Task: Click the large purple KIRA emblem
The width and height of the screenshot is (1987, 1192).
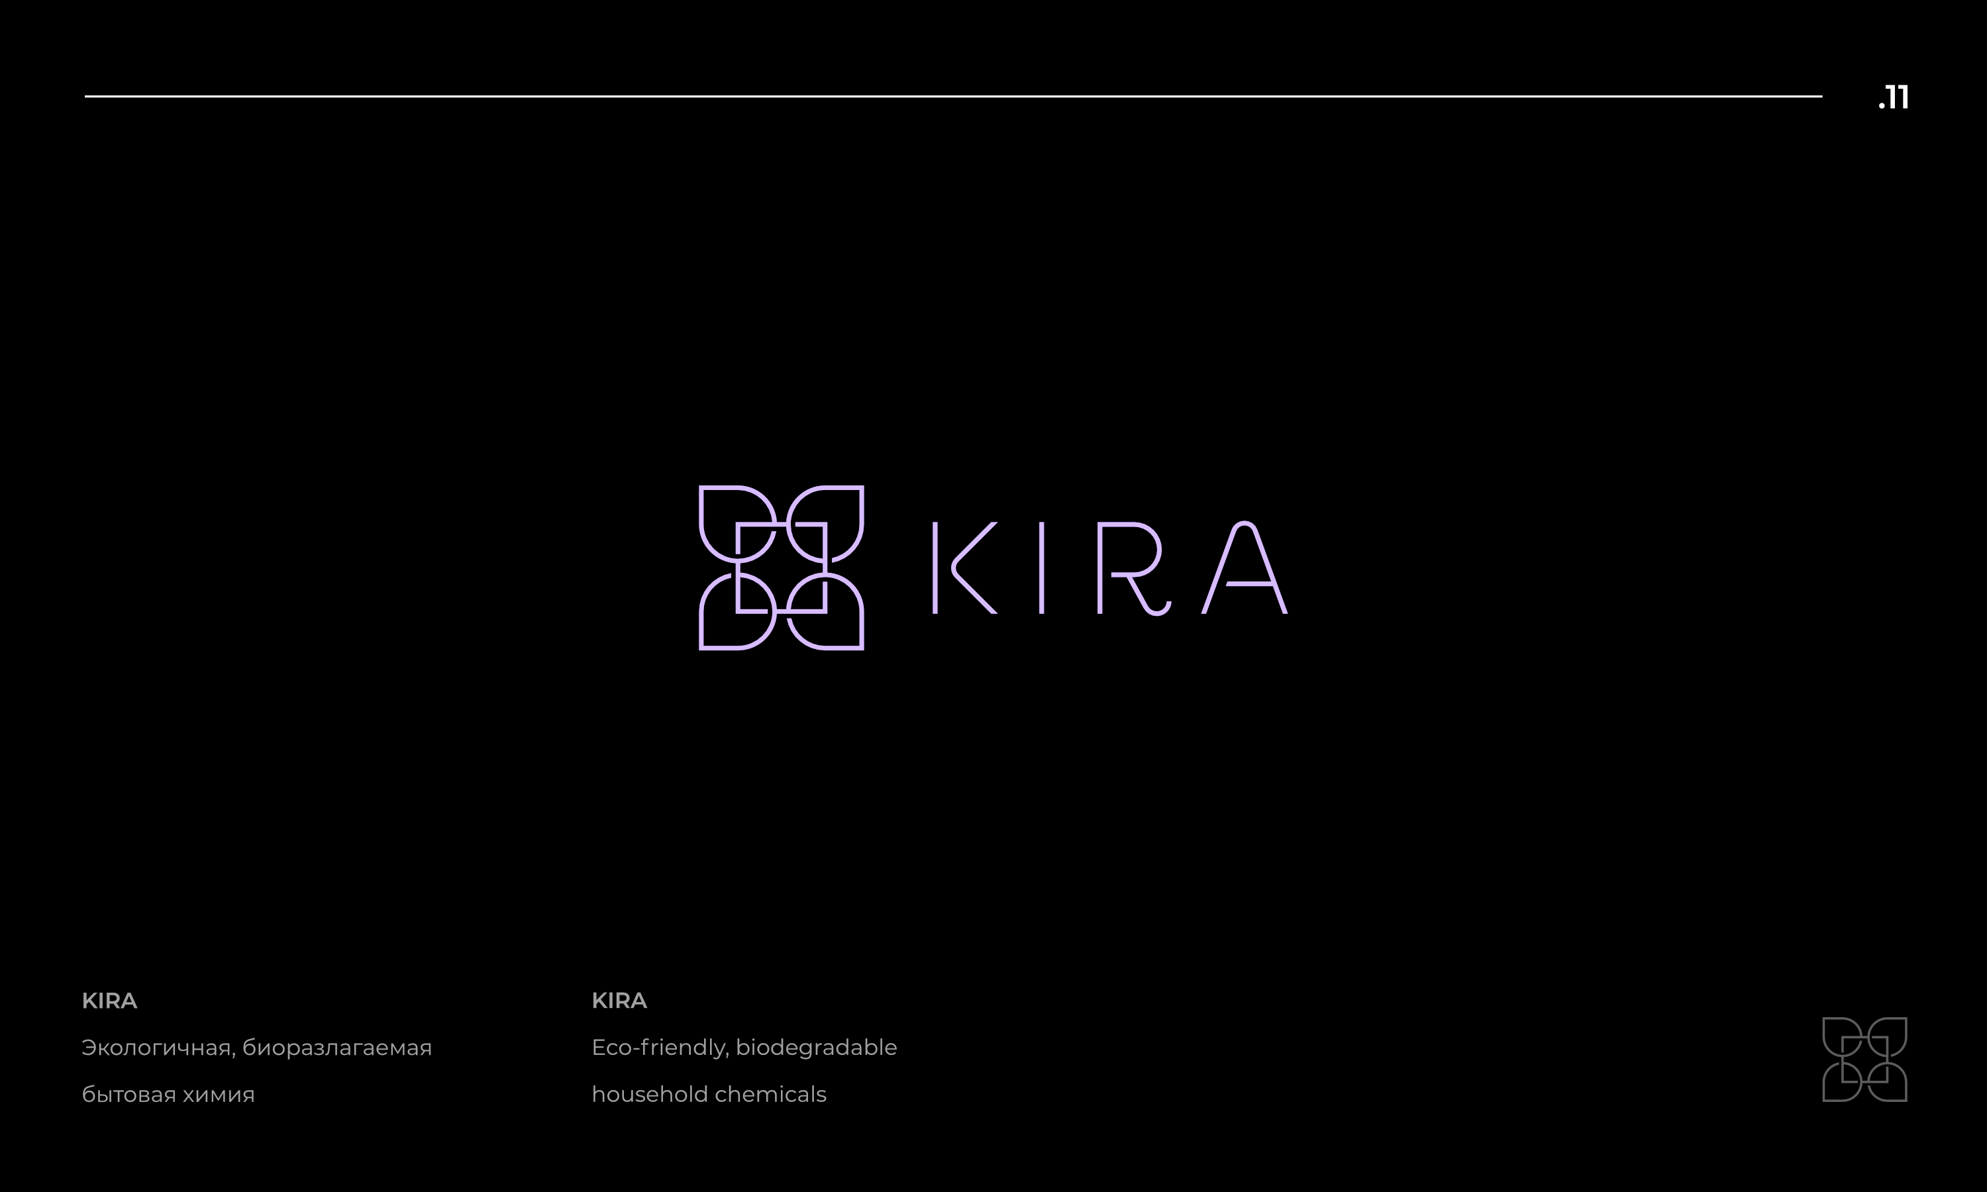Action: tap(781, 568)
